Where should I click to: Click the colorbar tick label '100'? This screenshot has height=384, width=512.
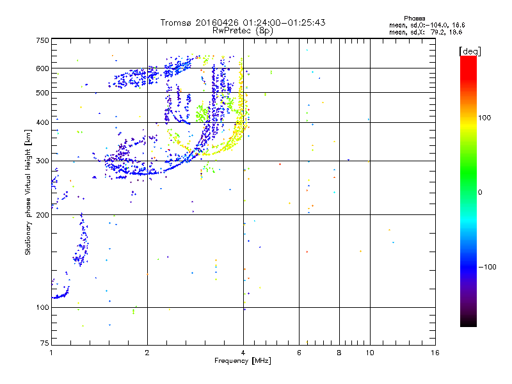tap(484, 118)
